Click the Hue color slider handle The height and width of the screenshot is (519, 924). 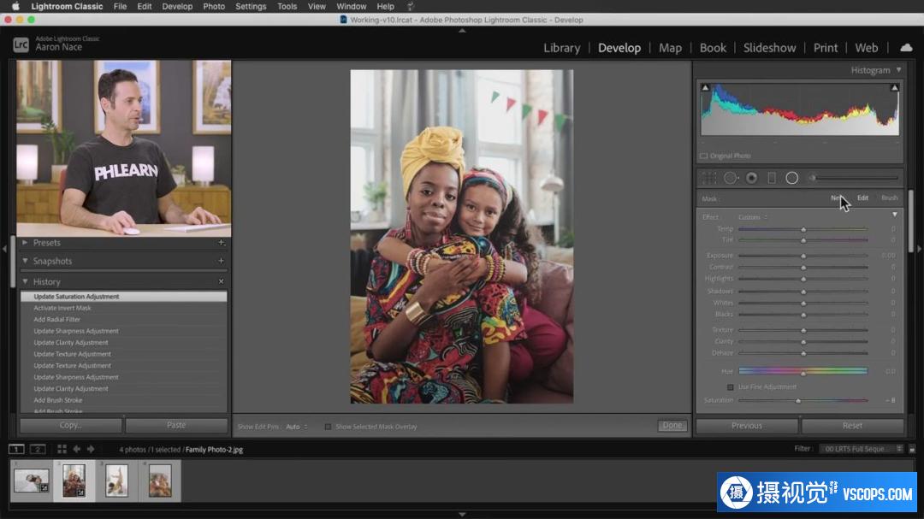[x=803, y=374]
